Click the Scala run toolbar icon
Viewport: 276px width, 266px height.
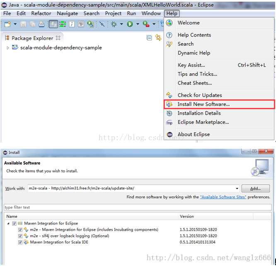[x=90, y=24]
